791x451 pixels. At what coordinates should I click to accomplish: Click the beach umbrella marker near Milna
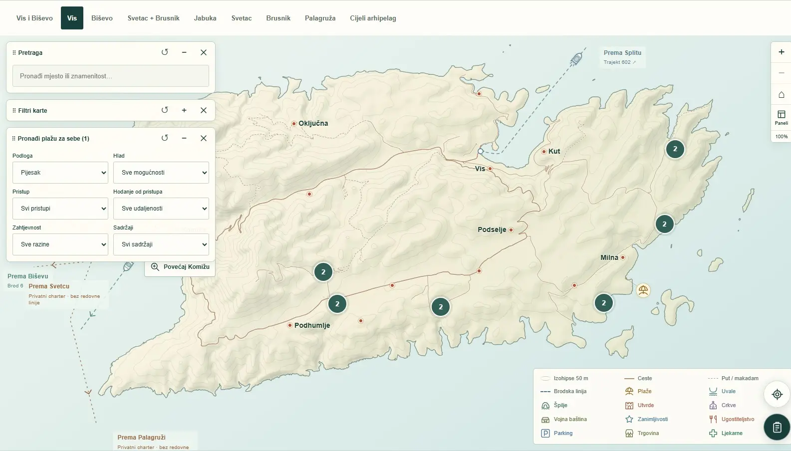click(x=643, y=290)
